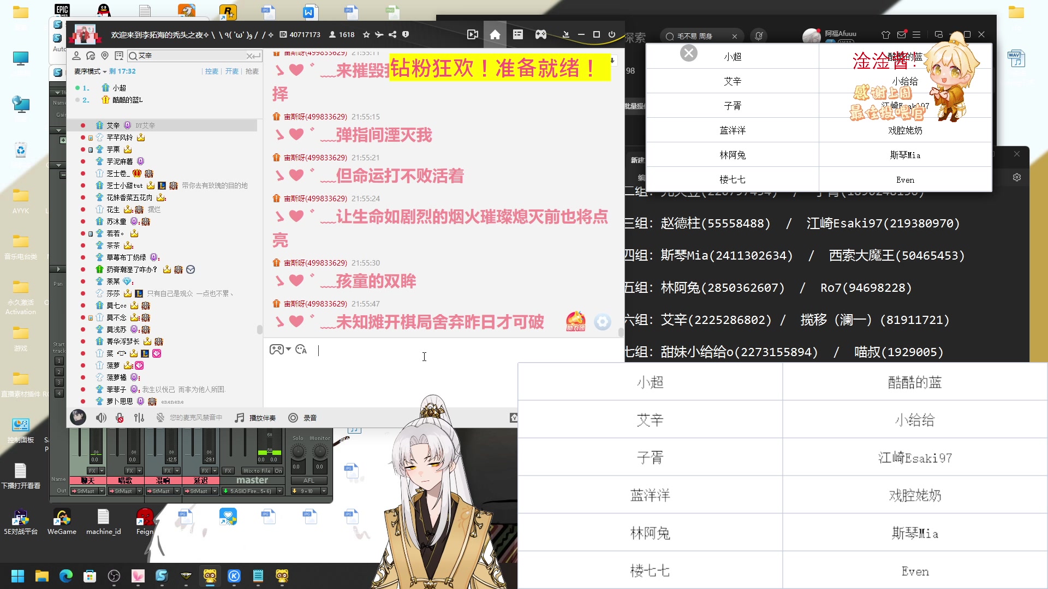Image resolution: width=1048 pixels, height=589 pixels.
Task: Select user 芝士小甜tut in the user list
Action: [x=124, y=185]
